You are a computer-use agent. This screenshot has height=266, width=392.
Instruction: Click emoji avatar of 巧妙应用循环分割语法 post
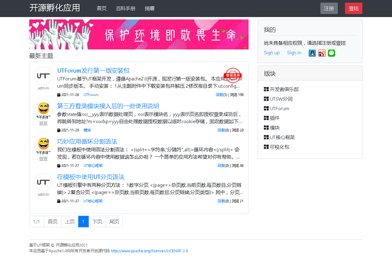[43, 147]
